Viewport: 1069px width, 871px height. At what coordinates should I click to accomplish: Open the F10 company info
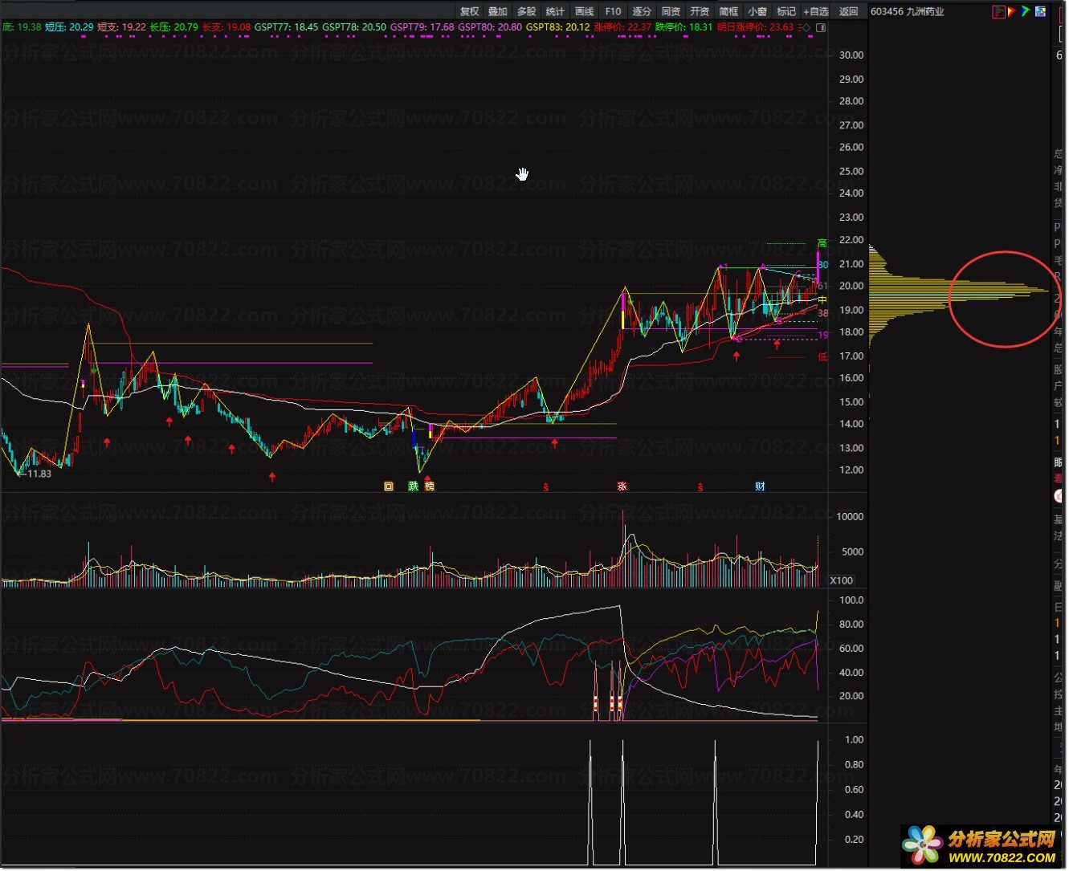click(613, 11)
